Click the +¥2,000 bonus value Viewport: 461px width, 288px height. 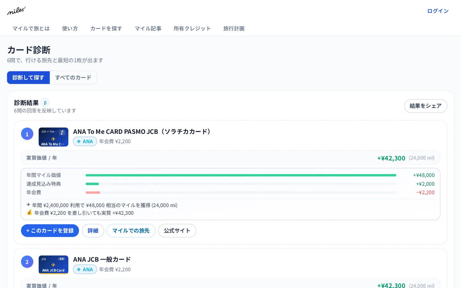pyautogui.click(x=425, y=184)
